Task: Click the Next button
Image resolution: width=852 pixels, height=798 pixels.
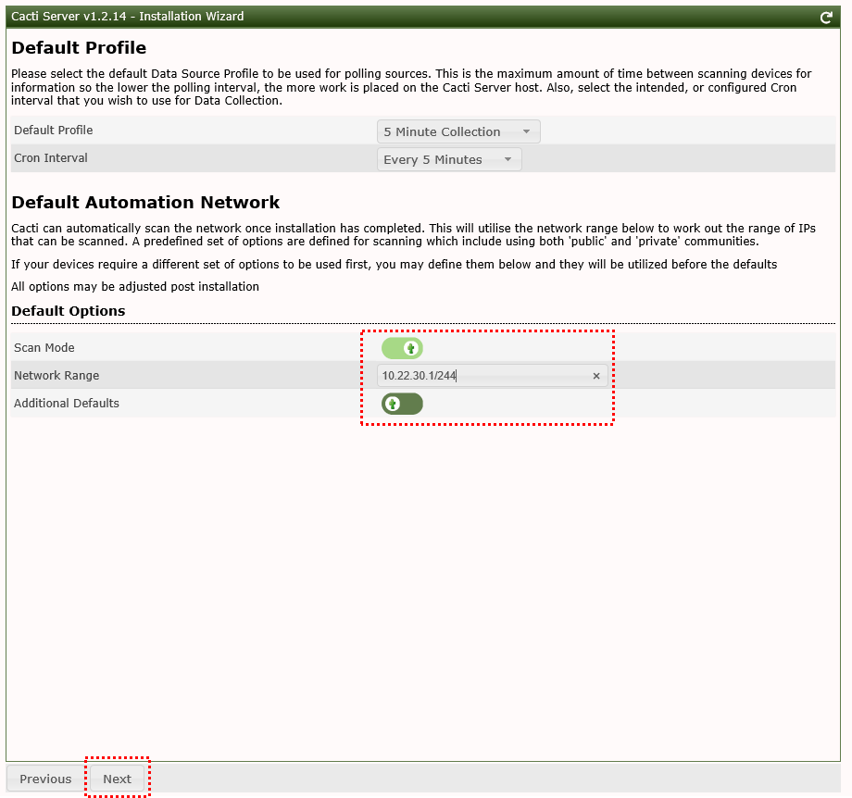Action: pyautogui.click(x=118, y=779)
